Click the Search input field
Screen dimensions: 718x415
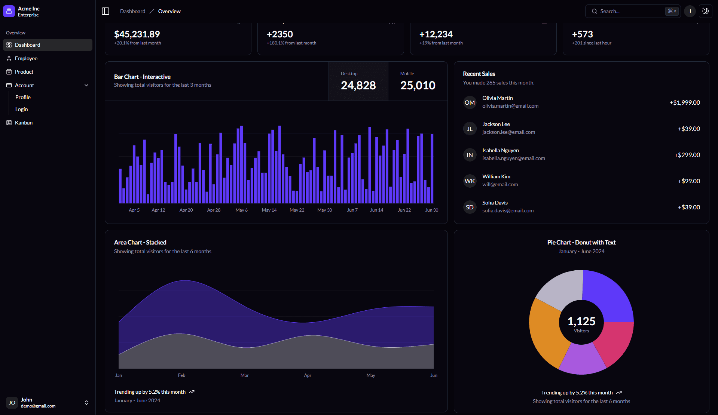tap(629, 11)
